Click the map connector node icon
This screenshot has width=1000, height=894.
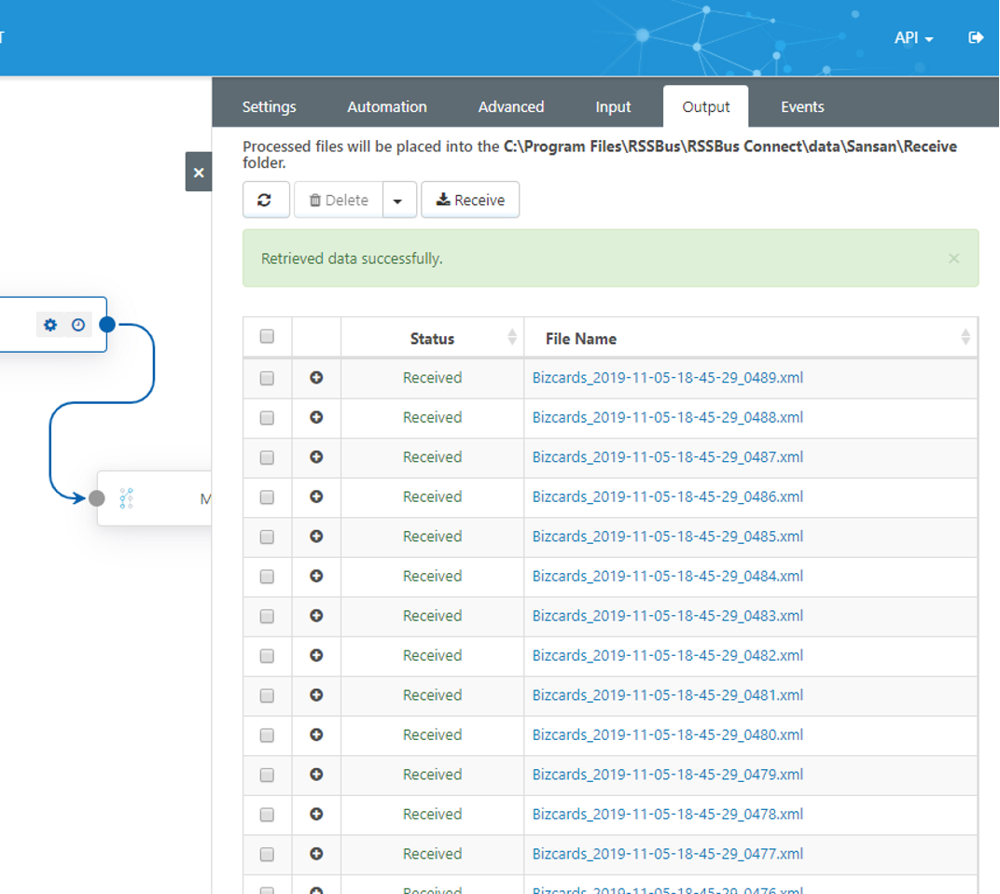click(126, 498)
